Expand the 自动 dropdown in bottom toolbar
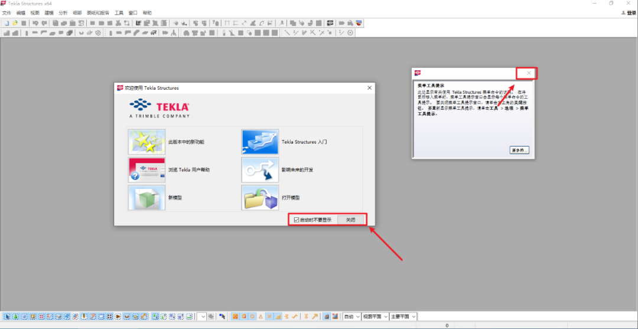 tap(352, 317)
